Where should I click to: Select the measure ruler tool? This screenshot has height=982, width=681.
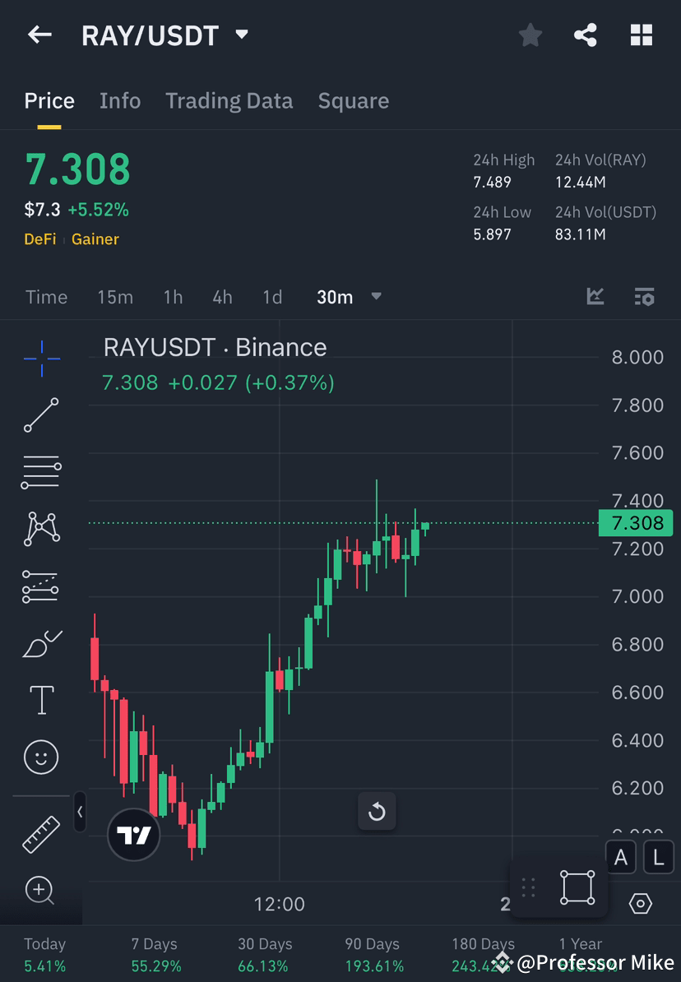[x=41, y=833]
